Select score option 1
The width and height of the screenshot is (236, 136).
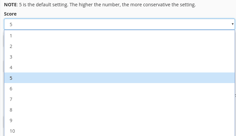119,36
